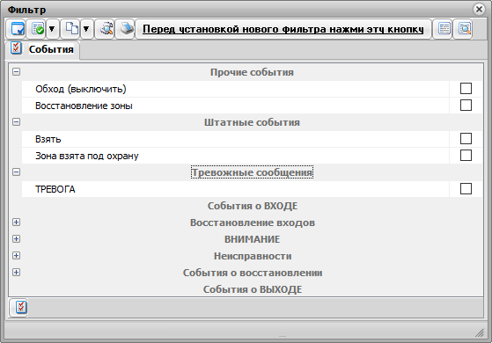Select the Восстановление входов header
This screenshot has width=492, height=343.
pyautogui.click(x=253, y=223)
